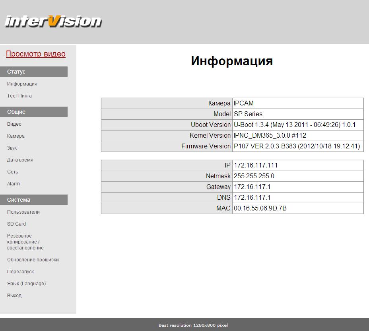
Task: Click the MAC address value cell
Action: (297, 208)
